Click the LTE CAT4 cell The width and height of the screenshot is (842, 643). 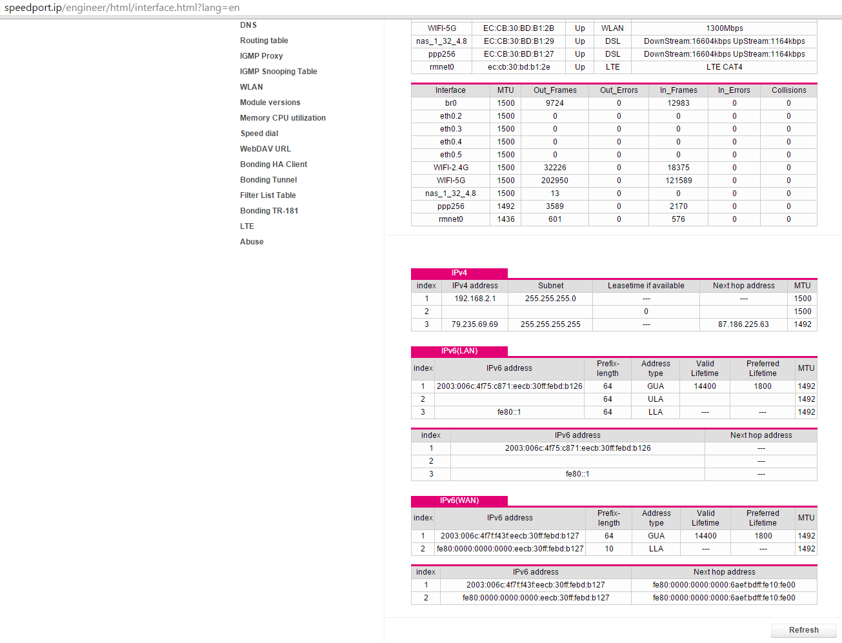point(724,67)
